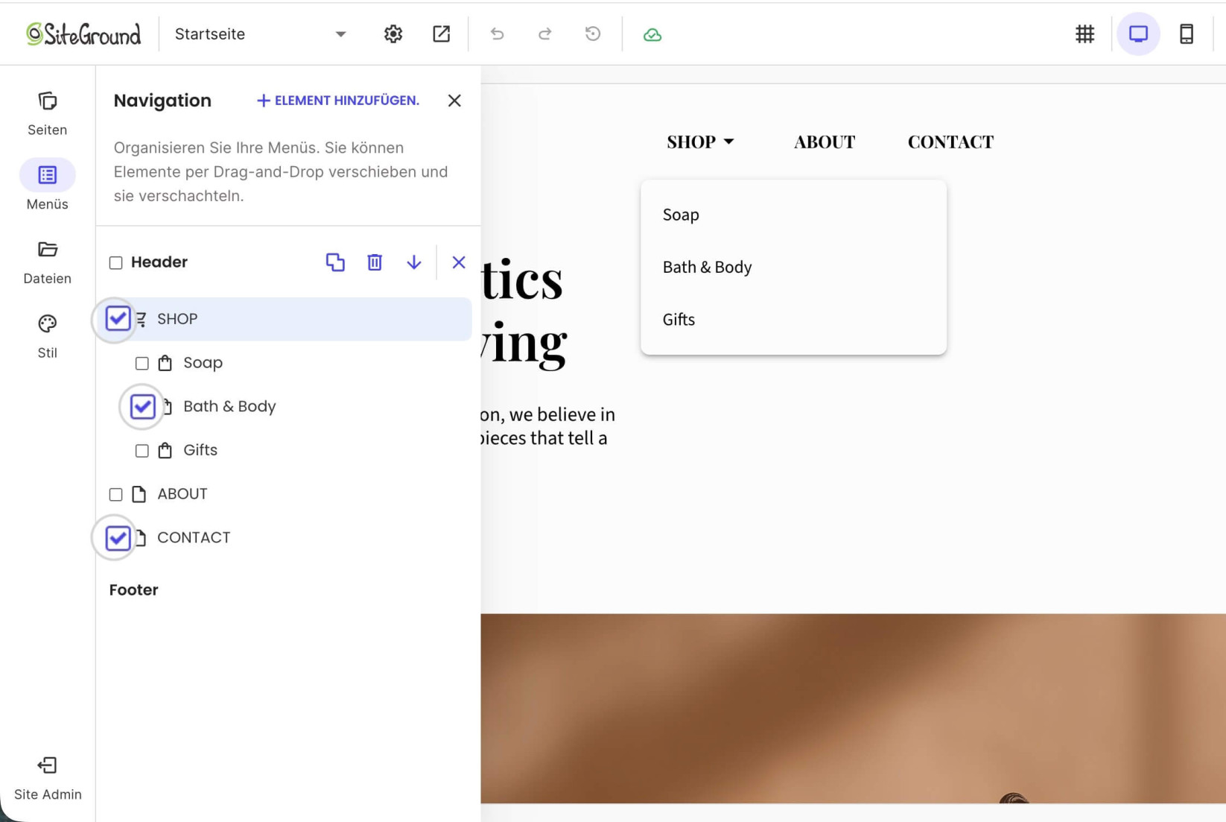Open the Startseite page dropdown
The image size is (1226, 822).
coord(261,34)
